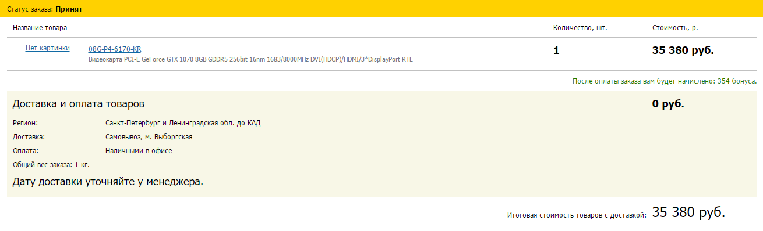The width and height of the screenshot is (763, 231).
Task: Select the order status text 'Принят'
Action: tap(69, 10)
